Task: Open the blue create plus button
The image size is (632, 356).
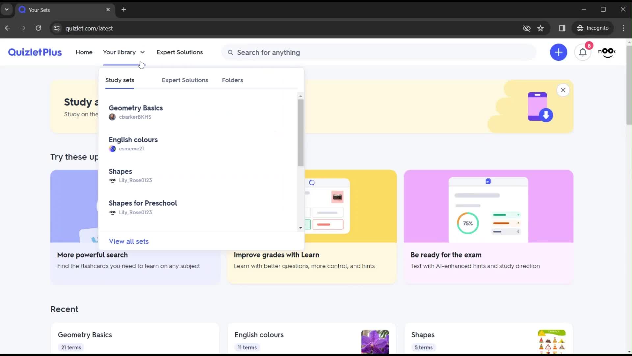Action: (559, 52)
